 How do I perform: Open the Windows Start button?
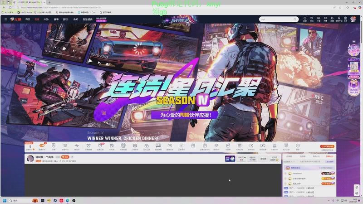coord(5,200)
